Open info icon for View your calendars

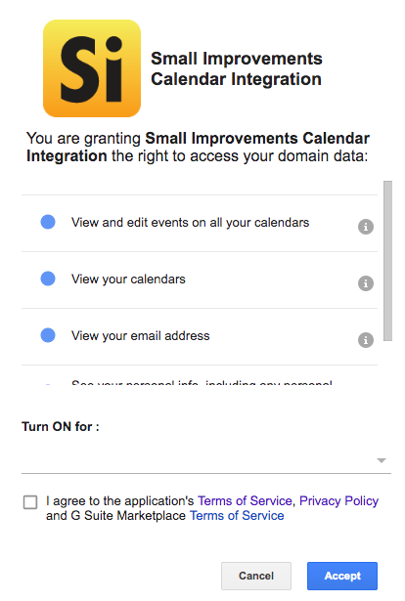[366, 283]
